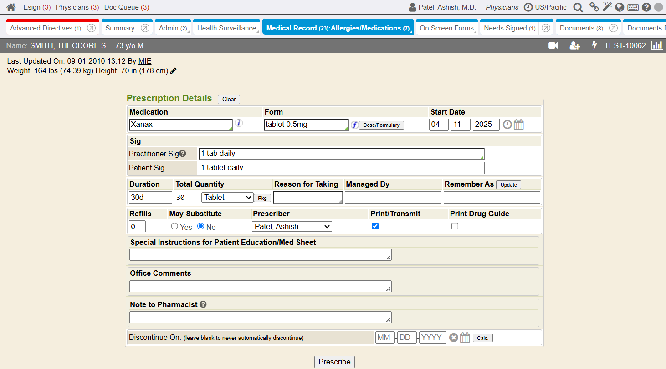666x369 pixels.
Task: Open the Start Date calendar picker
Action: click(x=518, y=125)
